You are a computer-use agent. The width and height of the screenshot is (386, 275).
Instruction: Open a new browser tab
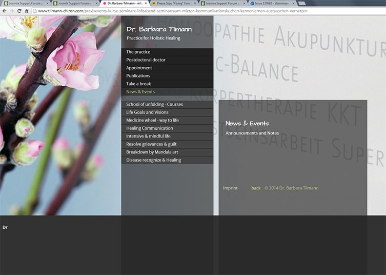[x=301, y=4]
